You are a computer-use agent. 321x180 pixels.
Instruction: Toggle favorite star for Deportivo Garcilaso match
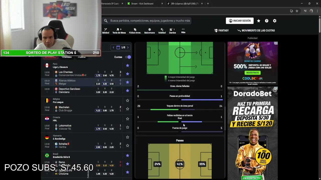tap(127, 90)
